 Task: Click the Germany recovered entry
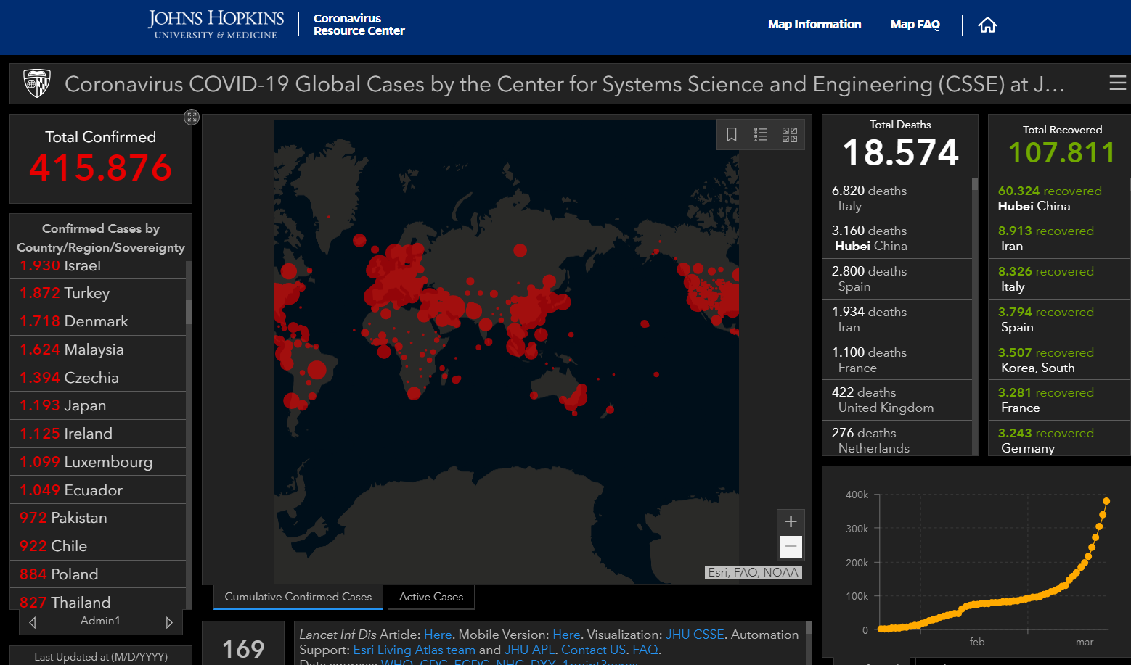(x=1060, y=439)
